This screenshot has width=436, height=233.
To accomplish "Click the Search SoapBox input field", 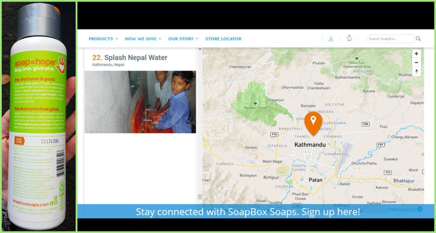I will 391,39.
